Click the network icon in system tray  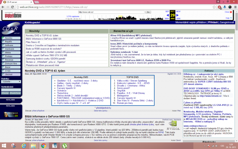coord(213,146)
